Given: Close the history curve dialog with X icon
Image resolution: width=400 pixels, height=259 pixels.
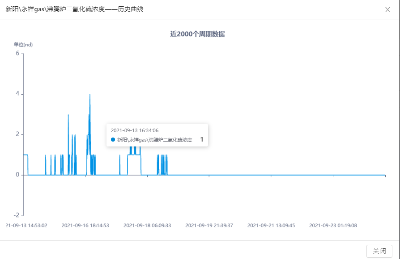Looking at the screenshot, I should point(387,9).
